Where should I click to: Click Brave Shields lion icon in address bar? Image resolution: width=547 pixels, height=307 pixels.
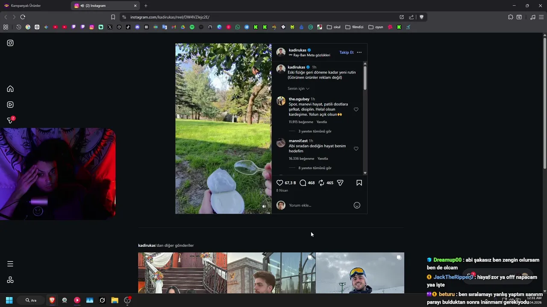[421, 17]
